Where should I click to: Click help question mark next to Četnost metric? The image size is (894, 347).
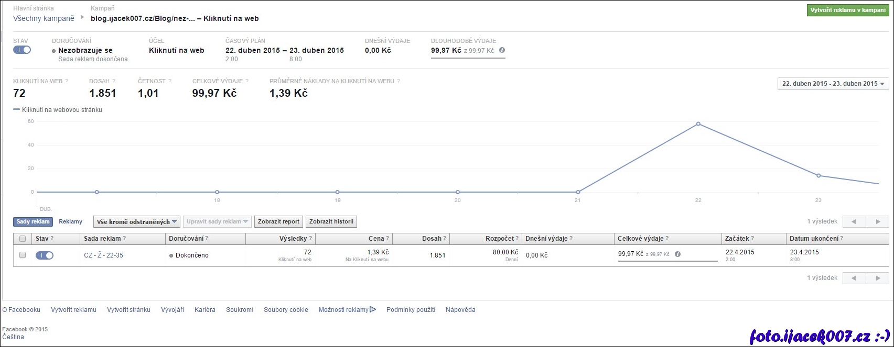[x=170, y=81]
